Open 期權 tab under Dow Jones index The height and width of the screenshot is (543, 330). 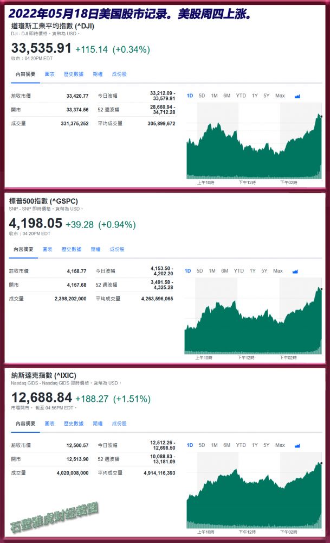tap(98, 74)
